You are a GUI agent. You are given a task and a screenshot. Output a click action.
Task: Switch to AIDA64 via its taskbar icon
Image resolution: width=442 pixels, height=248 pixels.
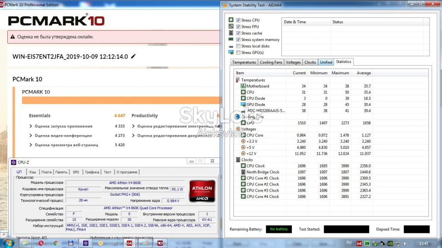click(x=129, y=243)
